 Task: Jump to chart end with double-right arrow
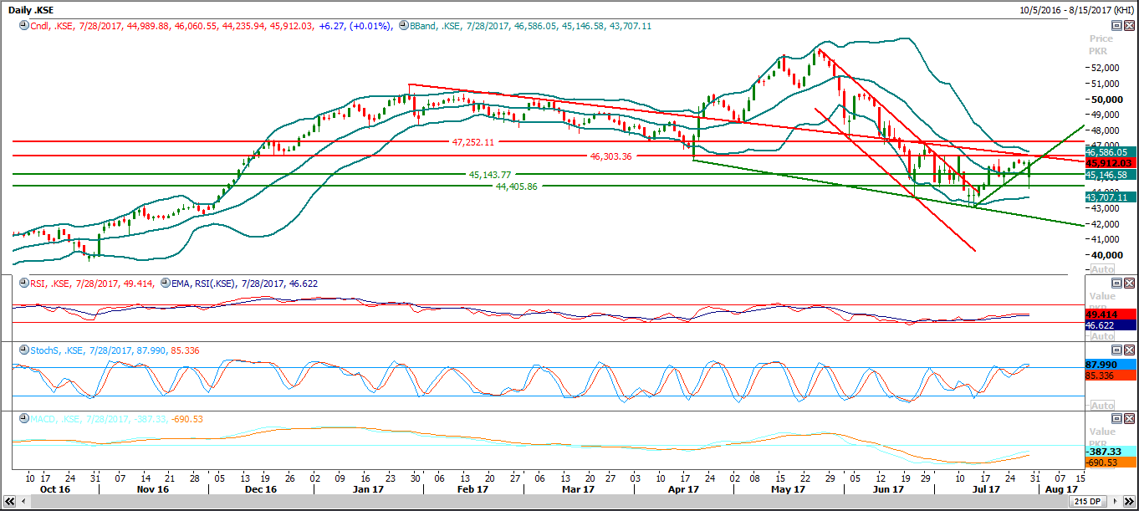(x=1131, y=503)
